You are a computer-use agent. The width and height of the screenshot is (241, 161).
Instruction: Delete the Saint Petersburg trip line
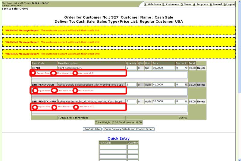pos(201,68)
